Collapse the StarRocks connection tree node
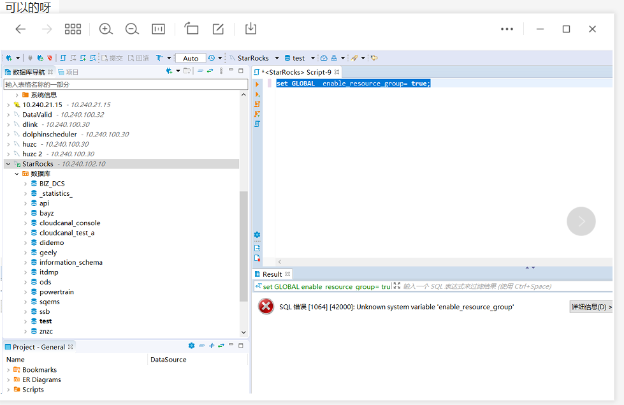The height and width of the screenshot is (405, 624). coord(8,164)
